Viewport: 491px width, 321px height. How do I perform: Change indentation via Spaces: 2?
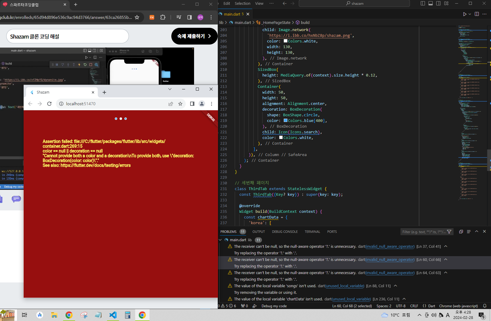[384, 306]
